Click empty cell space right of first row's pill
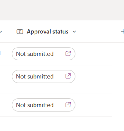The width and height of the screenshot is (124, 131). pyautogui.click(x=94, y=54)
